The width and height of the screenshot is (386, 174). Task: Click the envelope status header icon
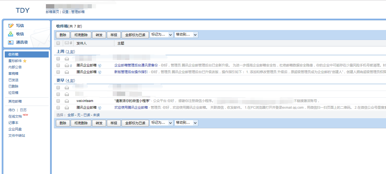[x=67, y=43]
